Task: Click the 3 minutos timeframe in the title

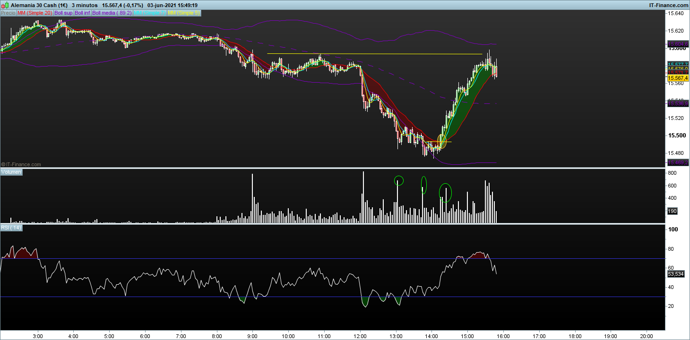Action: pos(85,5)
